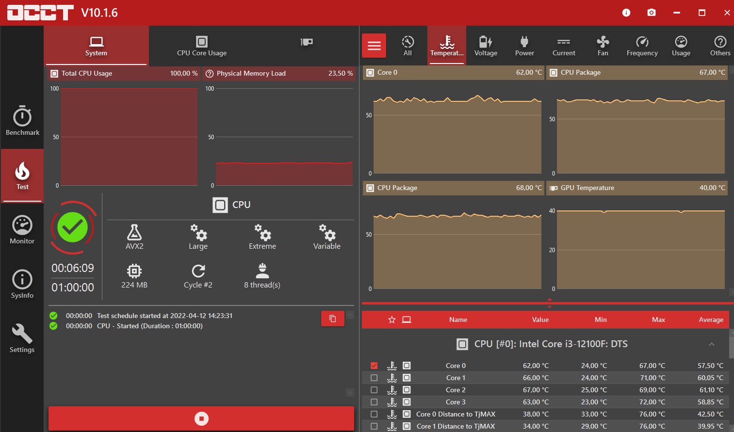Image resolution: width=734 pixels, height=432 pixels.
Task: Click the info icon in the title bar
Action: pyautogui.click(x=626, y=13)
